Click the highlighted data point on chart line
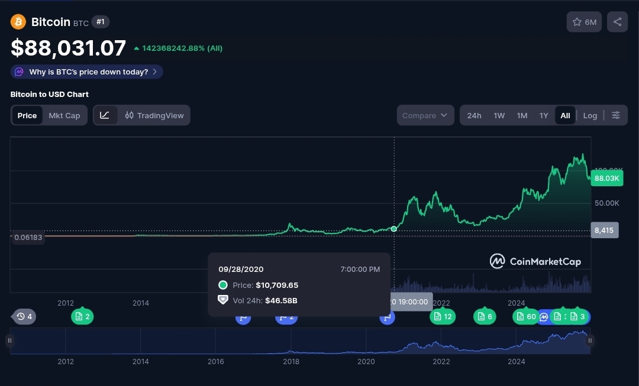Image resolution: width=639 pixels, height=386 pixels. [393, 229]
